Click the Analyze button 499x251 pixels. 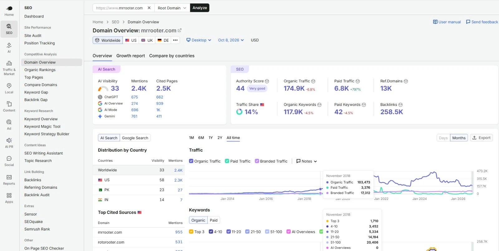[x=200, y=8]
